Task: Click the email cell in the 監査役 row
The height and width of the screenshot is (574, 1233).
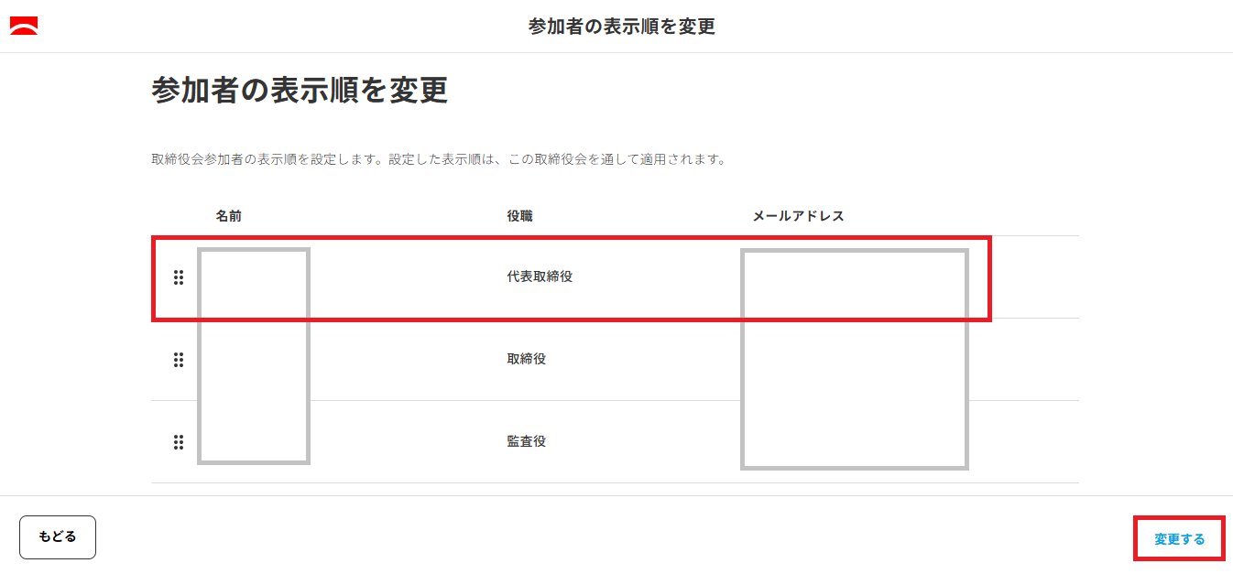Action: pos(854,442)
